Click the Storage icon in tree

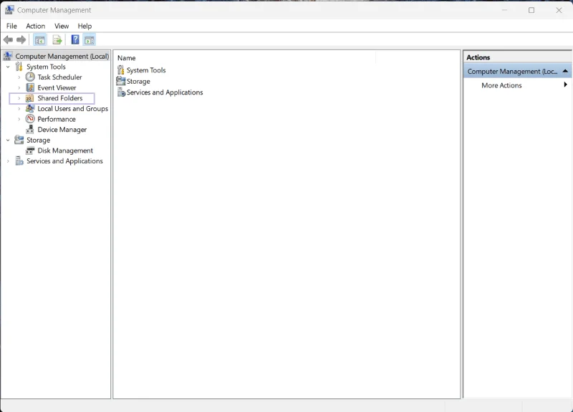pos(19,140)
